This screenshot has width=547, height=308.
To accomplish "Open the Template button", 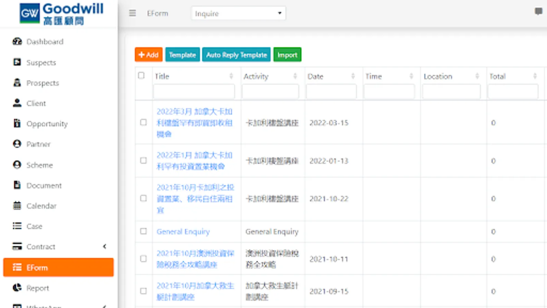I will [x=183, y=55].
